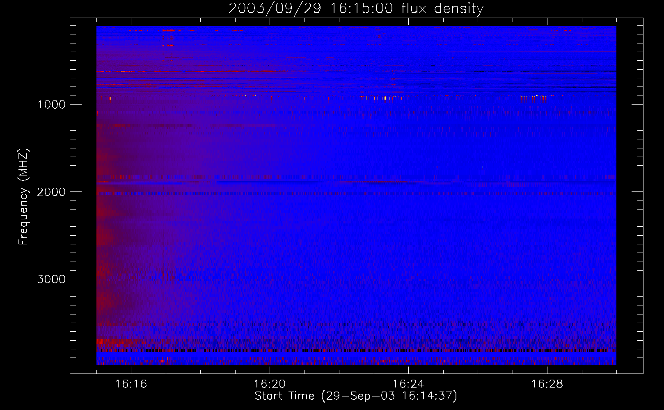Click the small bright spot near 1700 MHz
The width and height of the screenshot is (664, 410).
pos(482,167)
